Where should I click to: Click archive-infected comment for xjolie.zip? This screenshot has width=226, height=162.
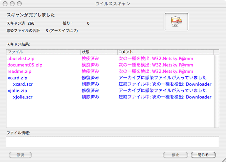point(162,91)
